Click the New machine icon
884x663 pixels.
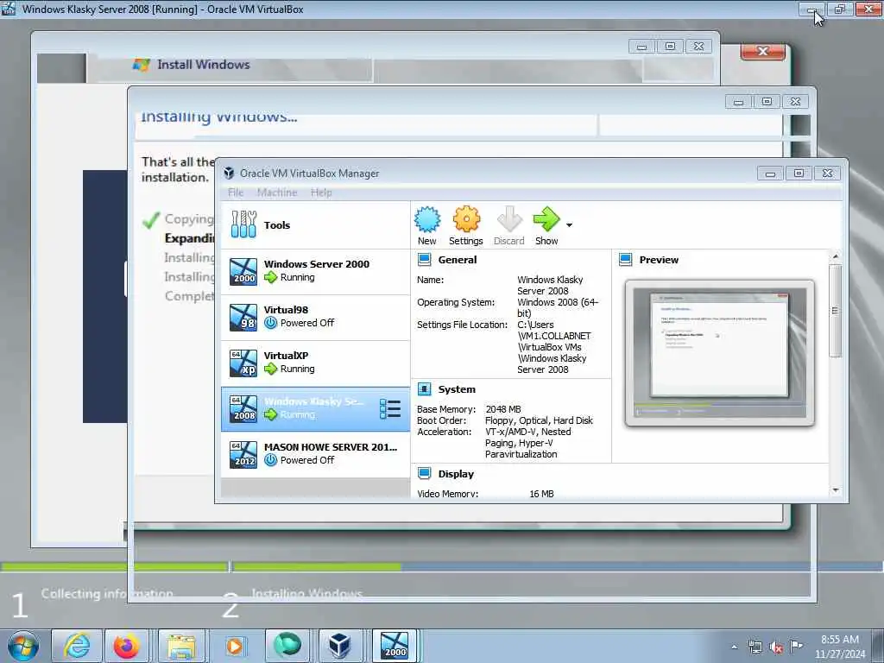click(427, 219)
